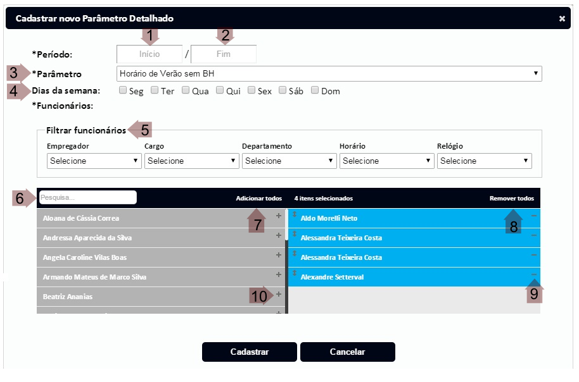Screen dimensions: 579x382
Task: Open the Departamento filter dropdown
Action: point(289,161)
